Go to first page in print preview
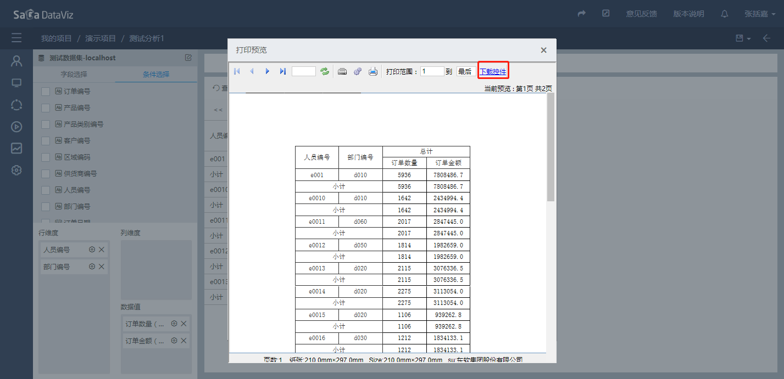This screenshot has width=784, height=379. (x=237, y=71)
